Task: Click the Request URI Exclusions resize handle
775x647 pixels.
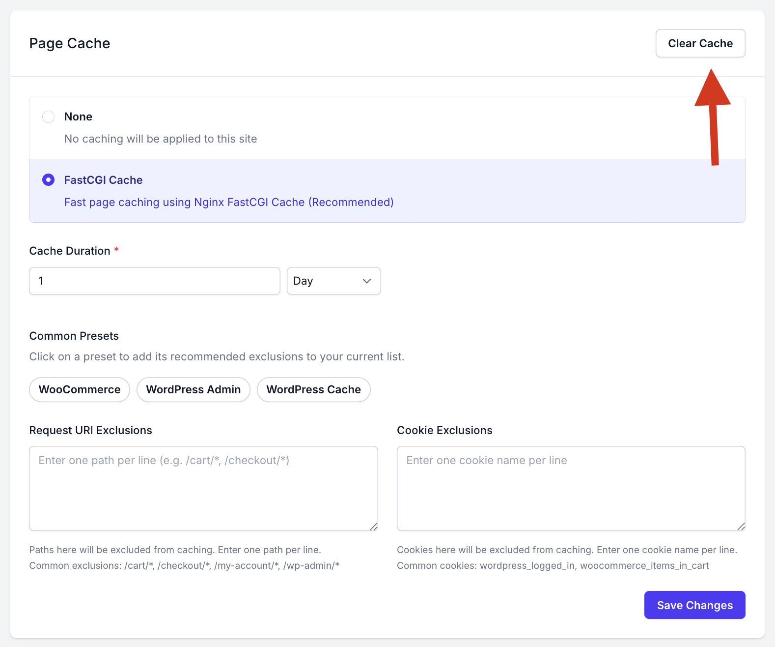Action: pos(374,527)
